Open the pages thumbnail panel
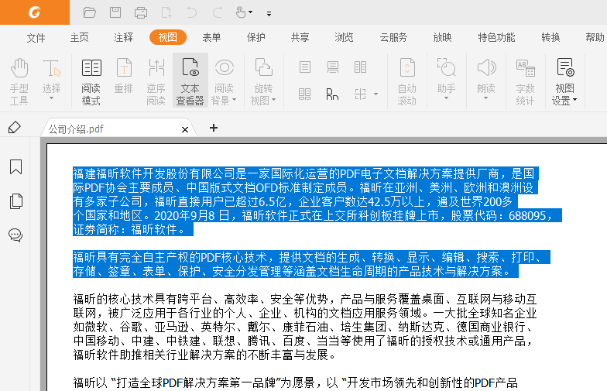The image size is (607, 391). click(15, 201)
